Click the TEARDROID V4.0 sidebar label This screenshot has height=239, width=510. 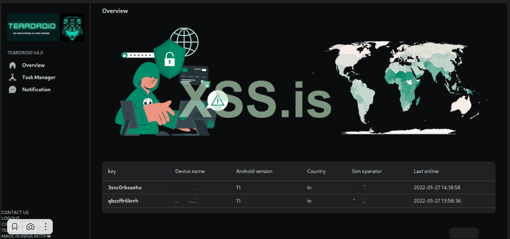pos(25,53)
